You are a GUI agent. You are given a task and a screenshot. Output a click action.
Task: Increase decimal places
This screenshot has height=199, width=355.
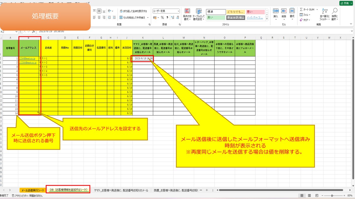click(172, 17)
